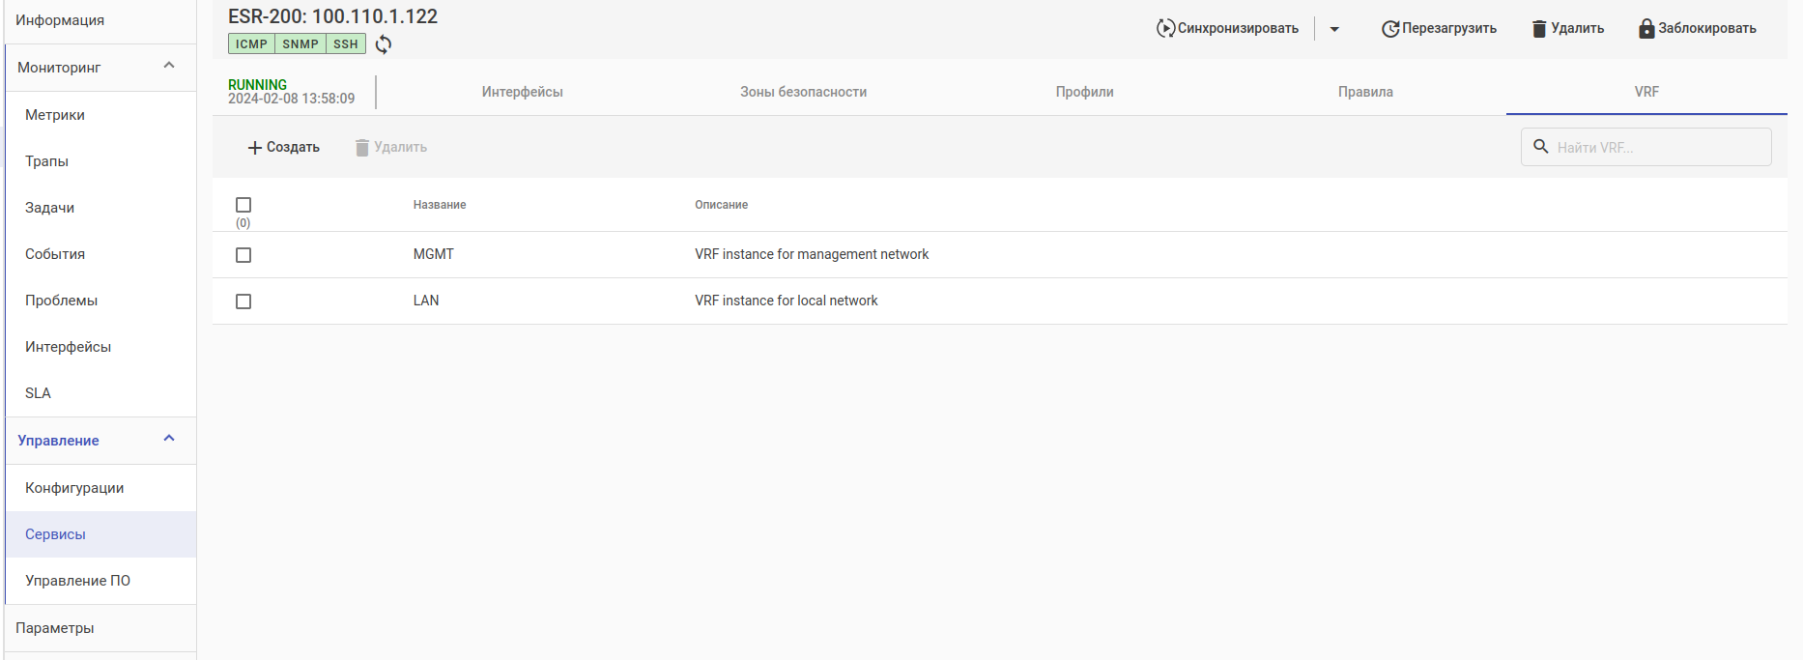The height and width of the screenshot is (660, 1803).
Task: Click the SNMP status badge
Action: [x=300, y=44]
